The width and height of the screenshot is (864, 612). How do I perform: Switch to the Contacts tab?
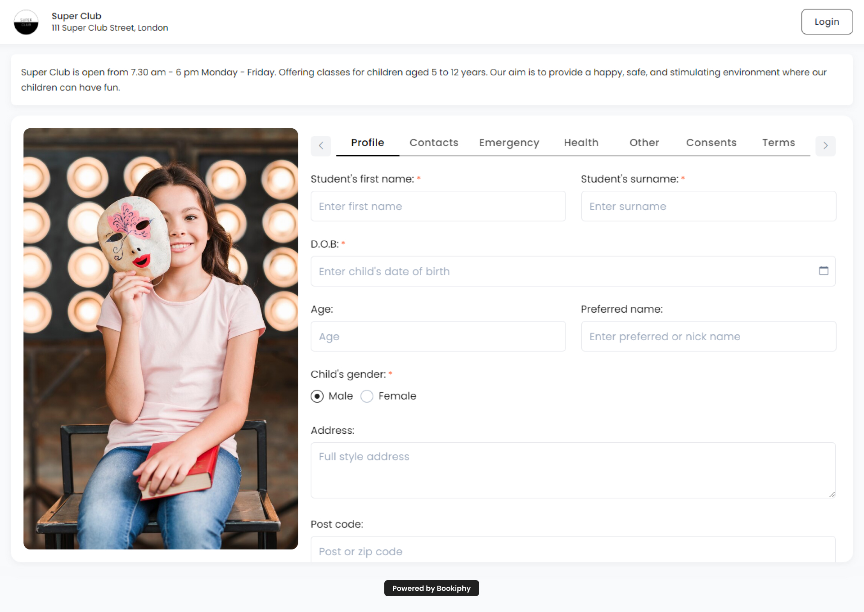point(433,143)
